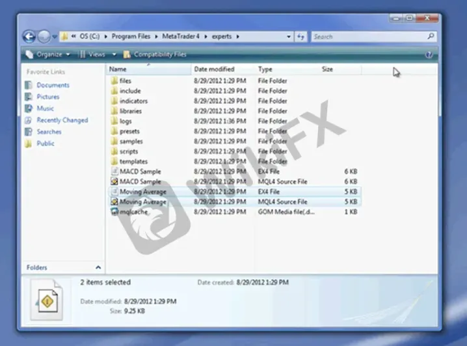Open Recently Changed favorite link
The height and width of the screenshot is (346, 467).
62,120
